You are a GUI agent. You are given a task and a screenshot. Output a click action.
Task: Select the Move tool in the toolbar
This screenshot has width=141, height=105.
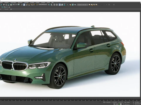tap(4, 5)
